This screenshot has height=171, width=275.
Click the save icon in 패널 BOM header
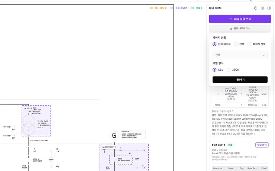[x=262, y=8]
